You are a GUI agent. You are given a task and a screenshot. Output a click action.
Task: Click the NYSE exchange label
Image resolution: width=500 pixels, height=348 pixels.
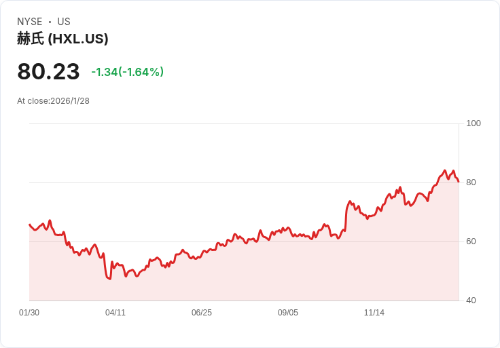click(x=29, y=22)
